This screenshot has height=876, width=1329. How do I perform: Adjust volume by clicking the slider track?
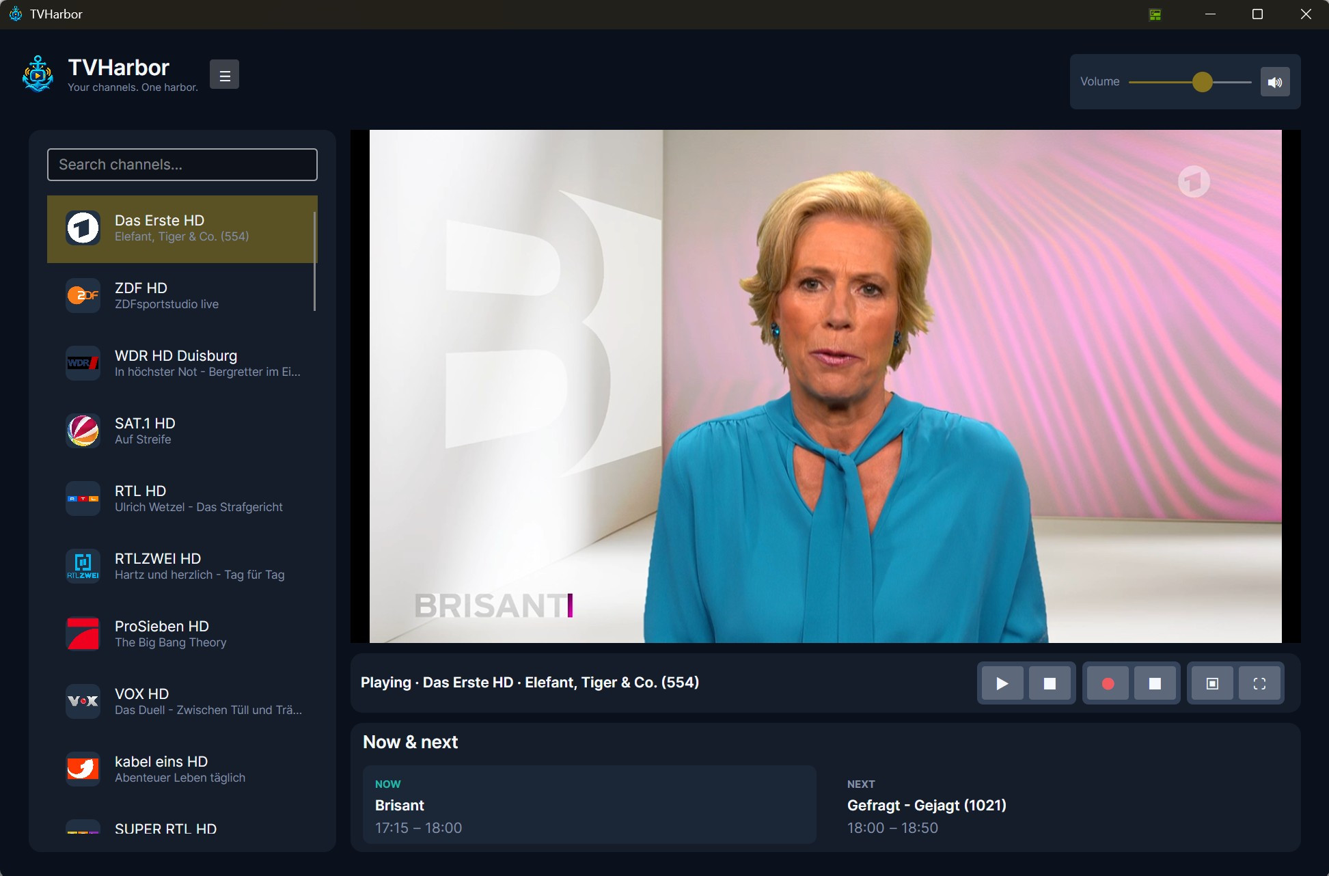click(1190, 82)
